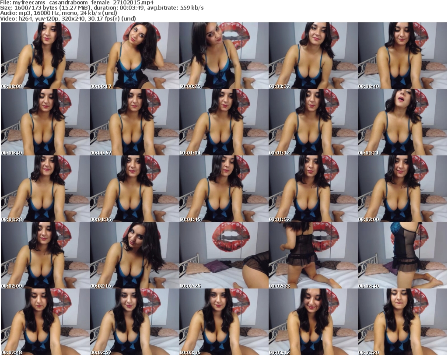This screenshot has width=448, height=355.
Task: Select the thumbnail stamped 00:02:00
Action: (x=402, y=189)
